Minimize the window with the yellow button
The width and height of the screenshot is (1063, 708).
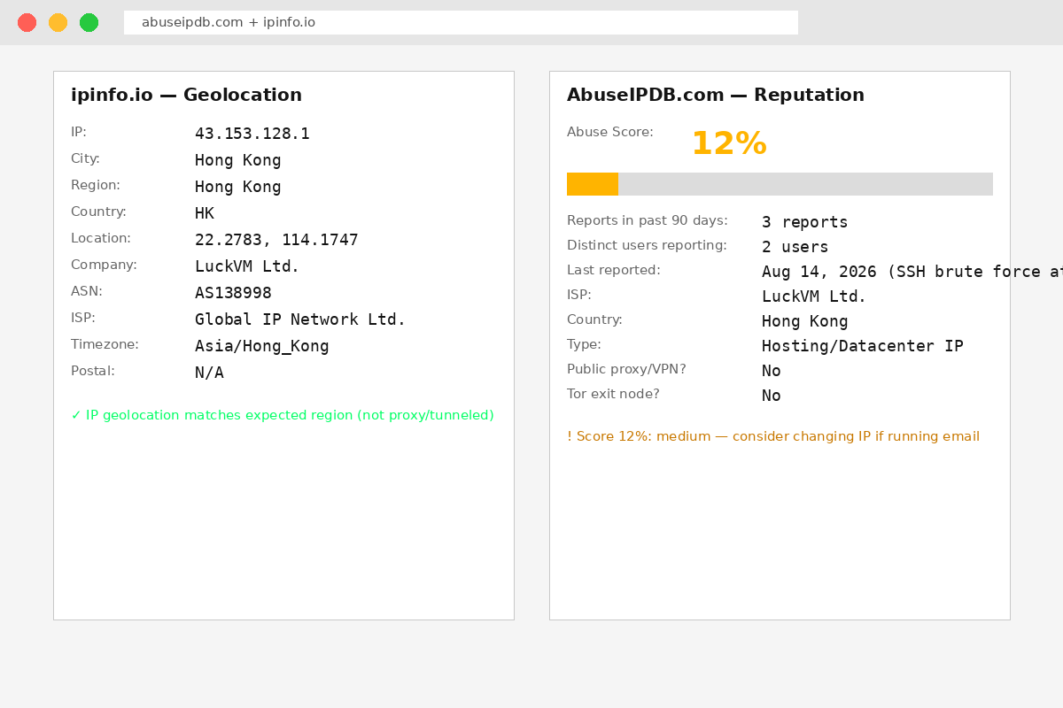pos(58,22)
